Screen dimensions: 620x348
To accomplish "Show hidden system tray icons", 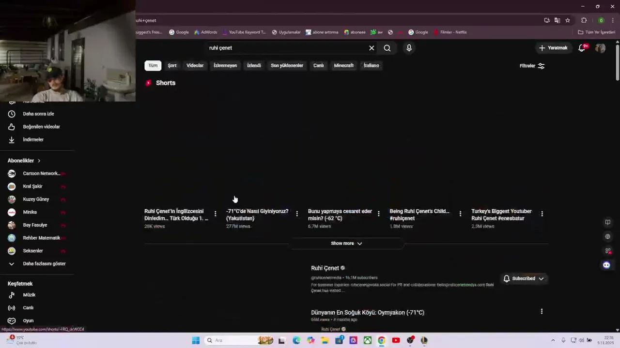I will [553, 340].
